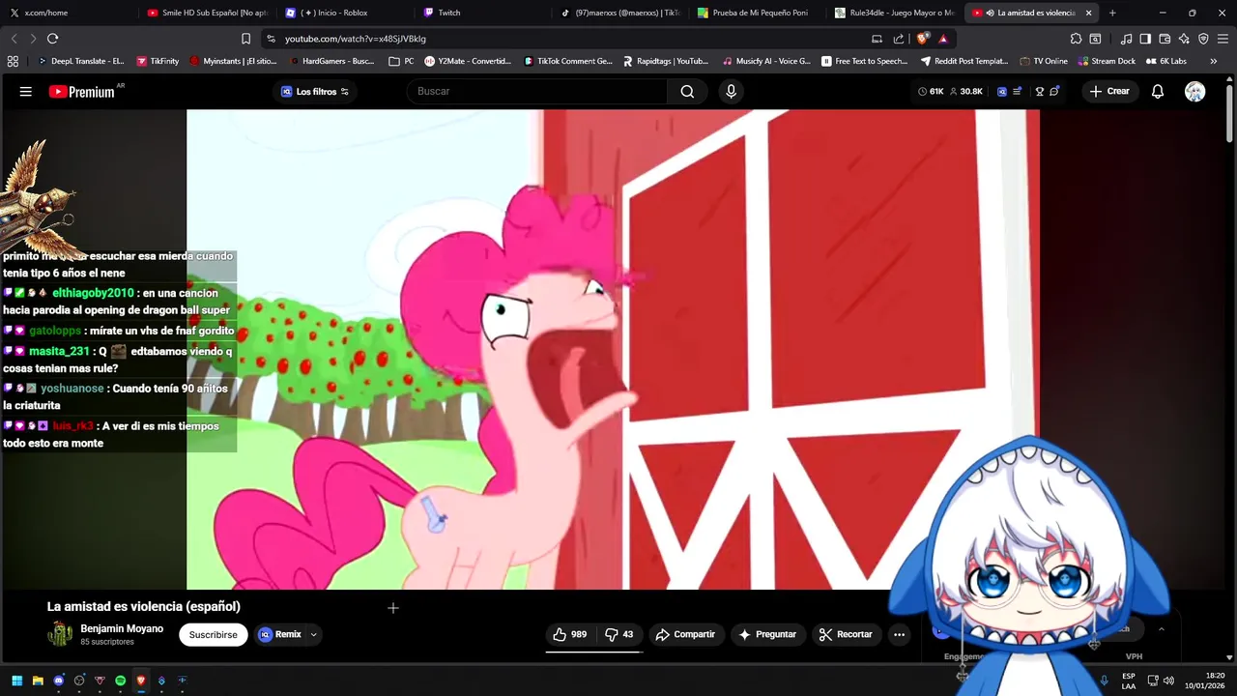Open the account avatar menu
Screen dimensions: 1237x696
pyautogui.click(x=1195, y=91)
